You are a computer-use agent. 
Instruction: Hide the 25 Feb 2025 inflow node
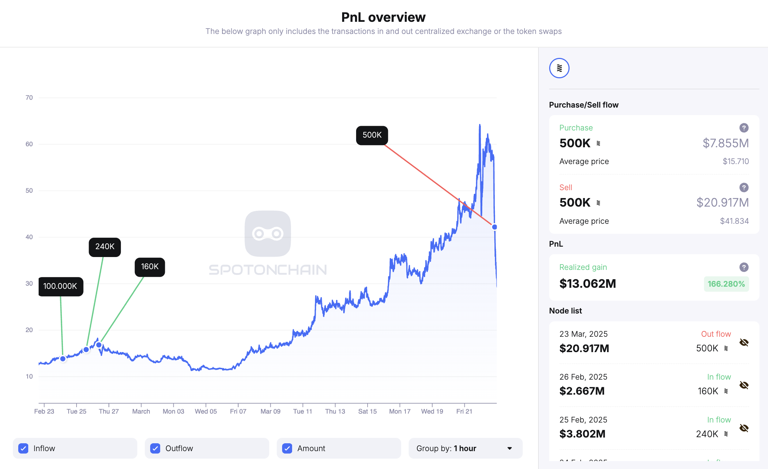(x=744, y=428)
